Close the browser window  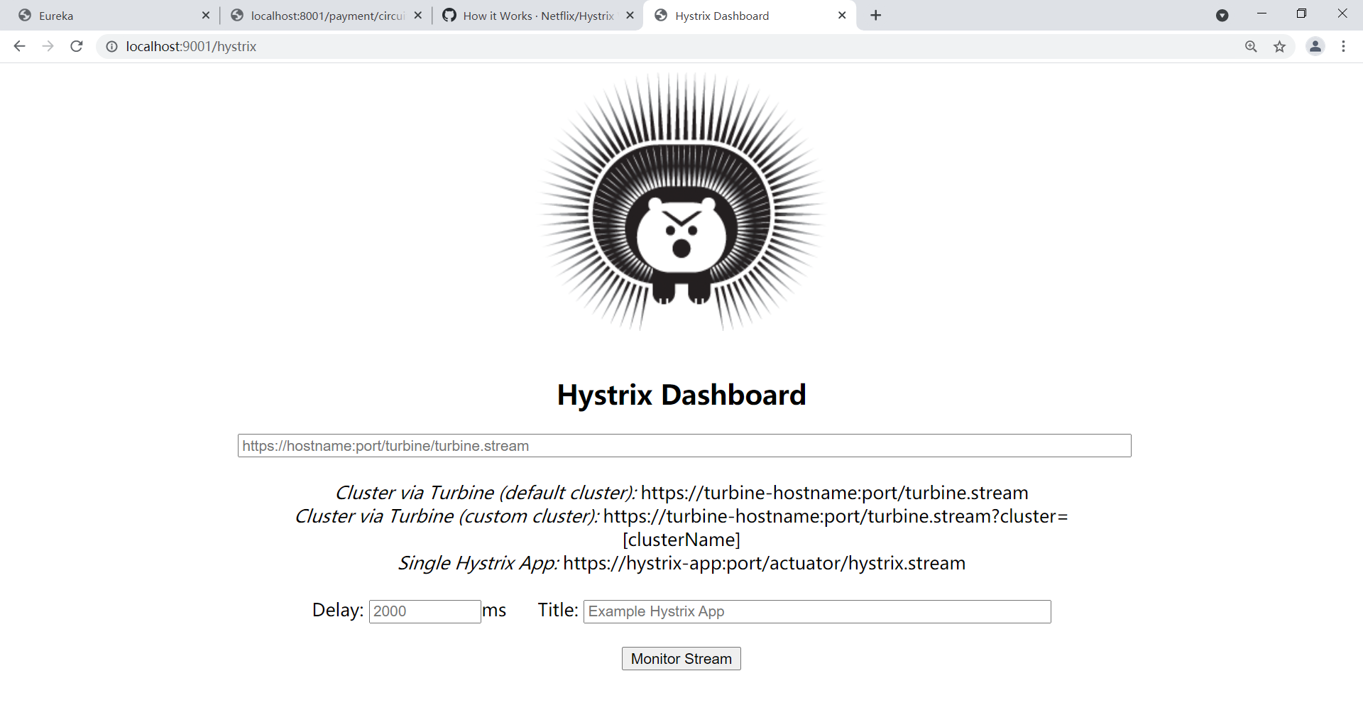click(x=1342, y=13)
